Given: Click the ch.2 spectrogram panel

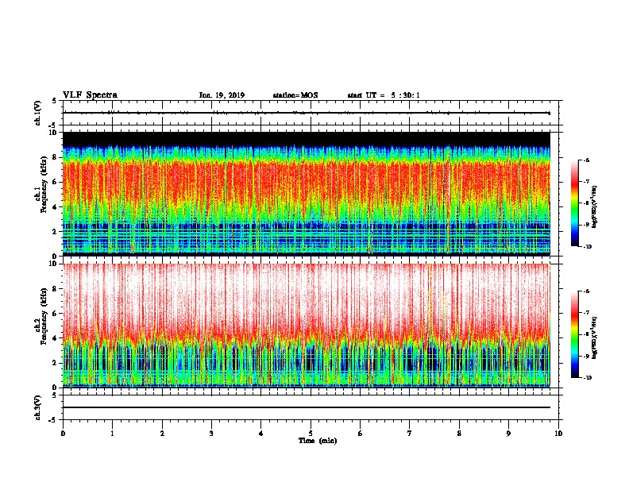Looking at the screenshot, I should pyautogui.click(x=307, y=326).
